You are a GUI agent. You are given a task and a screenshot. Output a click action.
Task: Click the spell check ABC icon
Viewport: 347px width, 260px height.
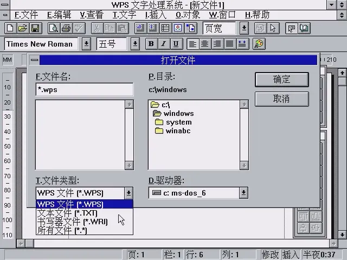[x=79, y=28]
